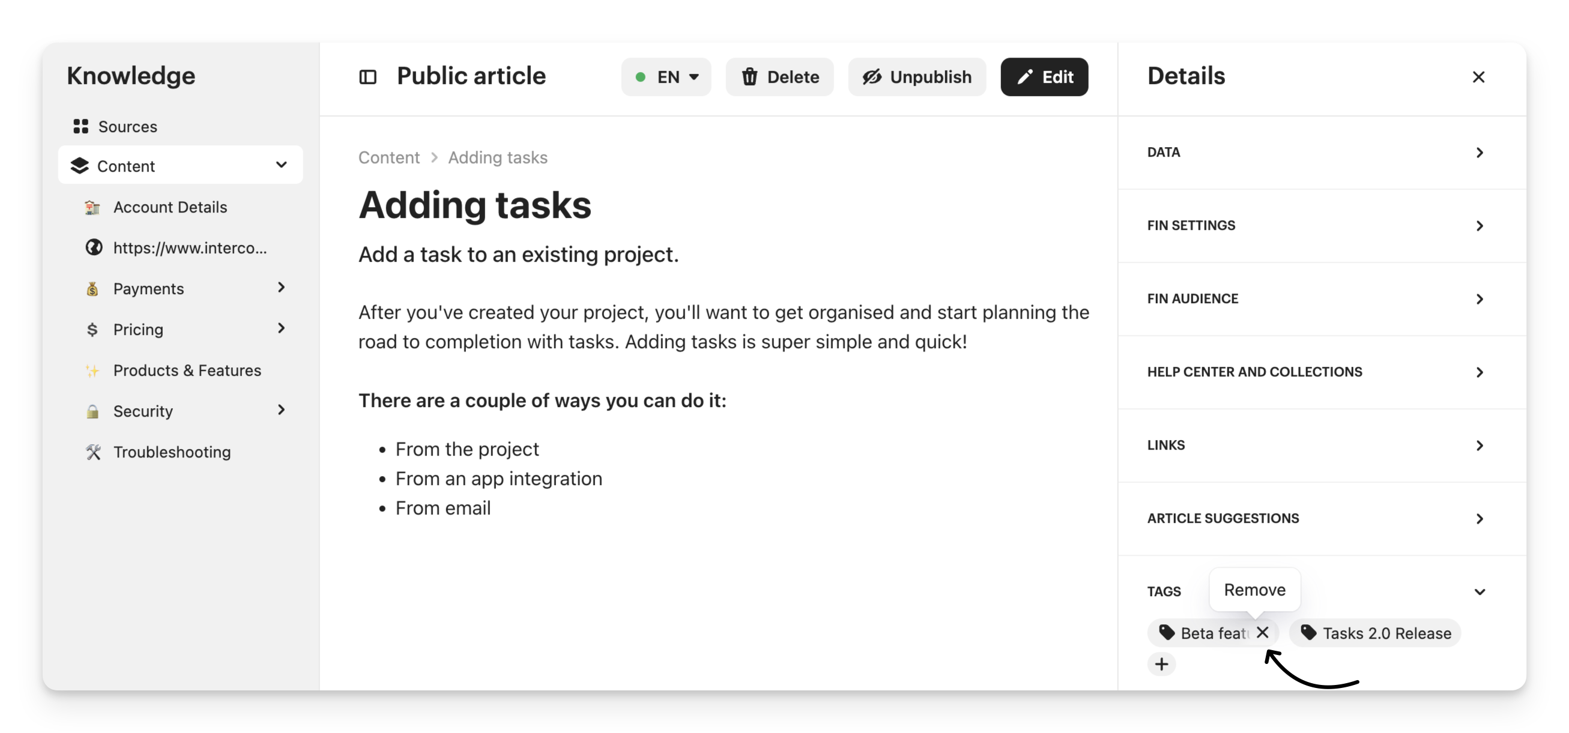Collapse the Content section chevron

coord(282,165)
